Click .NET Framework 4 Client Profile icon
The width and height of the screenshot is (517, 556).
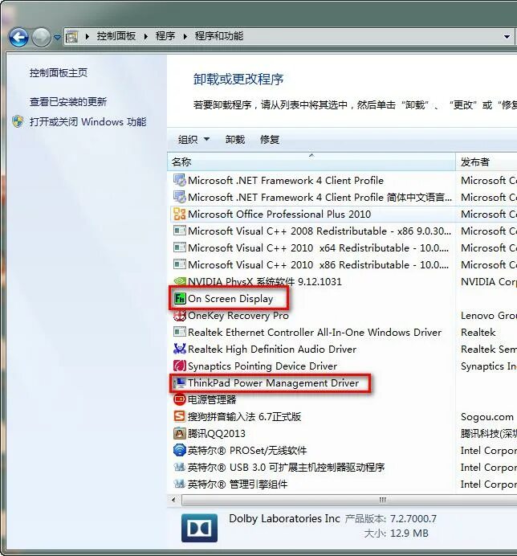point(180,180)
